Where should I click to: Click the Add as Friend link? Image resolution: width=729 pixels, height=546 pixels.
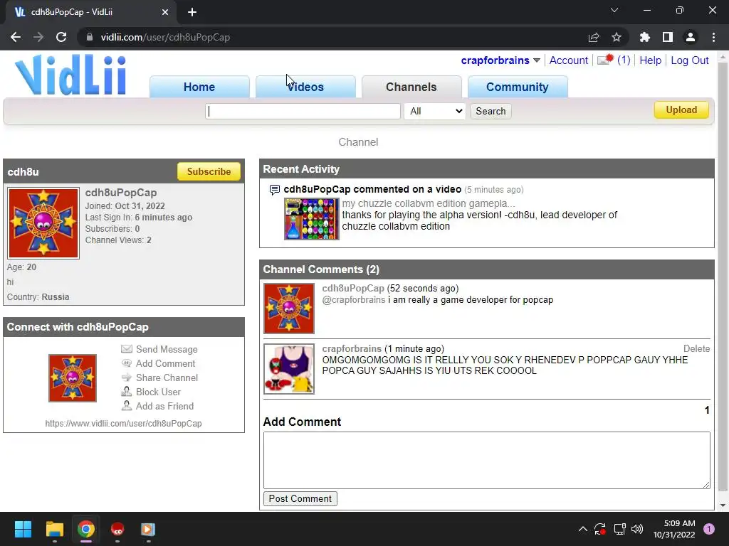point(164,406)
